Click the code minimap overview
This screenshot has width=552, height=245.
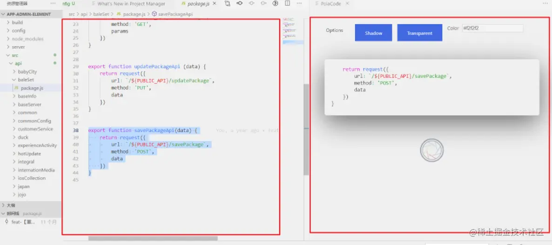pos(293,32)
